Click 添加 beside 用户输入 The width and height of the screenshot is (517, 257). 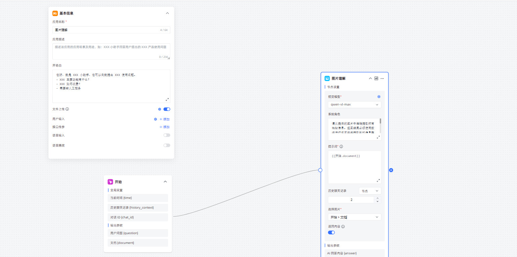(x=164, y=119)
